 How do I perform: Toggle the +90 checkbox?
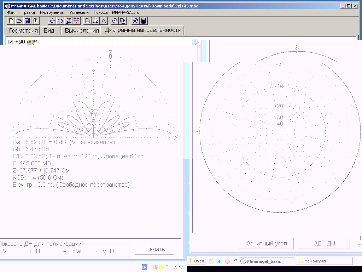11,42
